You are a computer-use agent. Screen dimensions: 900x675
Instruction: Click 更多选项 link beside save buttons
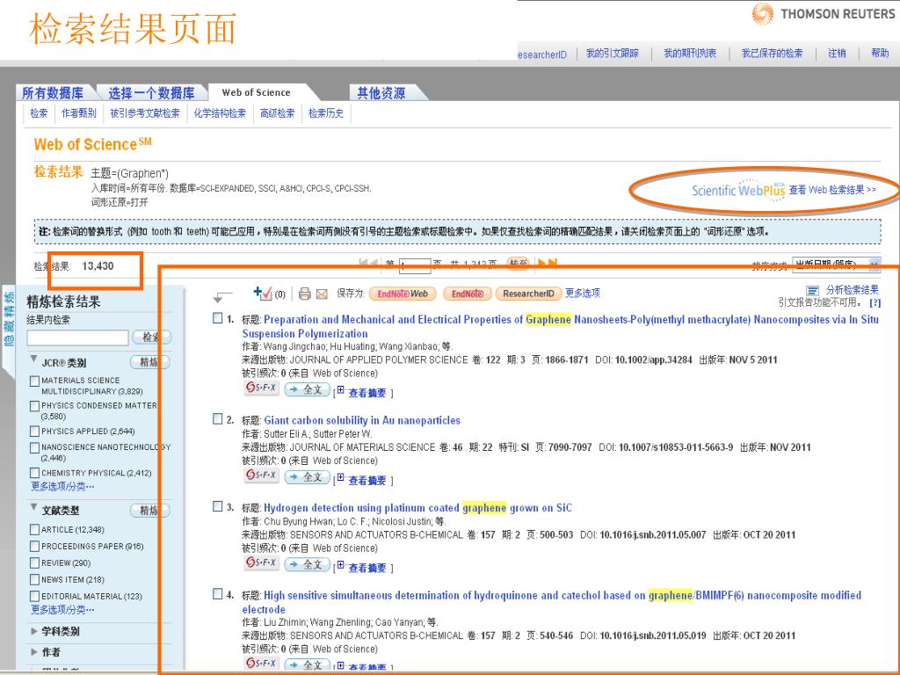pos(583,294)
